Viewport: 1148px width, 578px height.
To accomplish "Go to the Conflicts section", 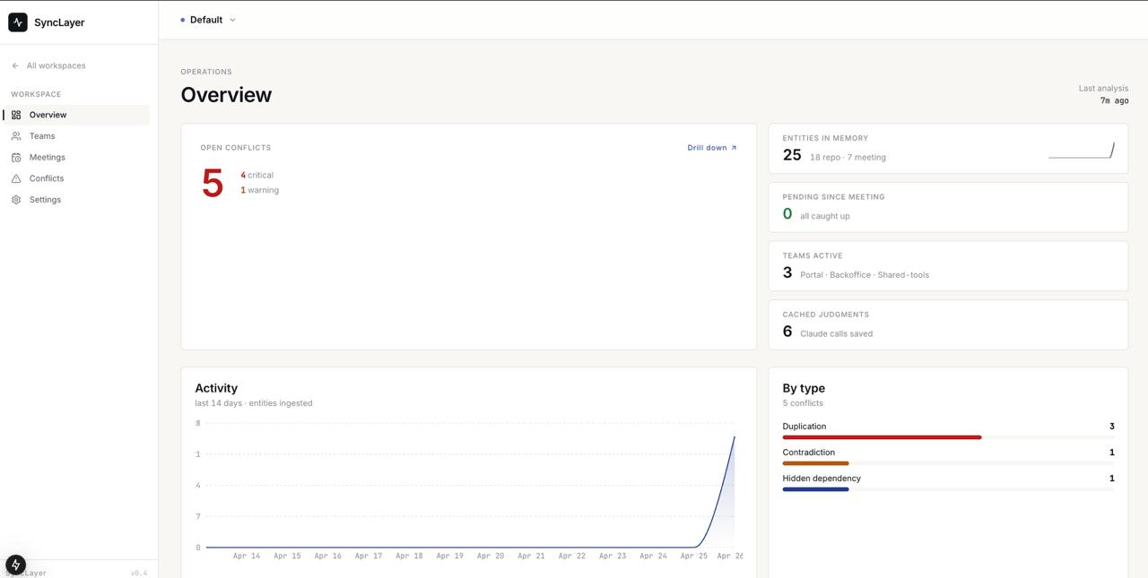I will click(x=47, y=178).
